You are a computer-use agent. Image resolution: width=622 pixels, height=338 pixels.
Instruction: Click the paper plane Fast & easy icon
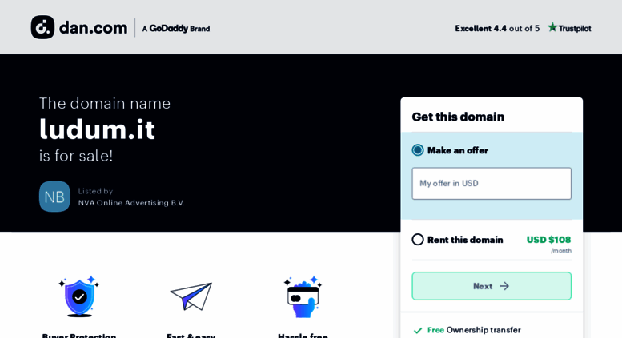[x=191, y=296]
